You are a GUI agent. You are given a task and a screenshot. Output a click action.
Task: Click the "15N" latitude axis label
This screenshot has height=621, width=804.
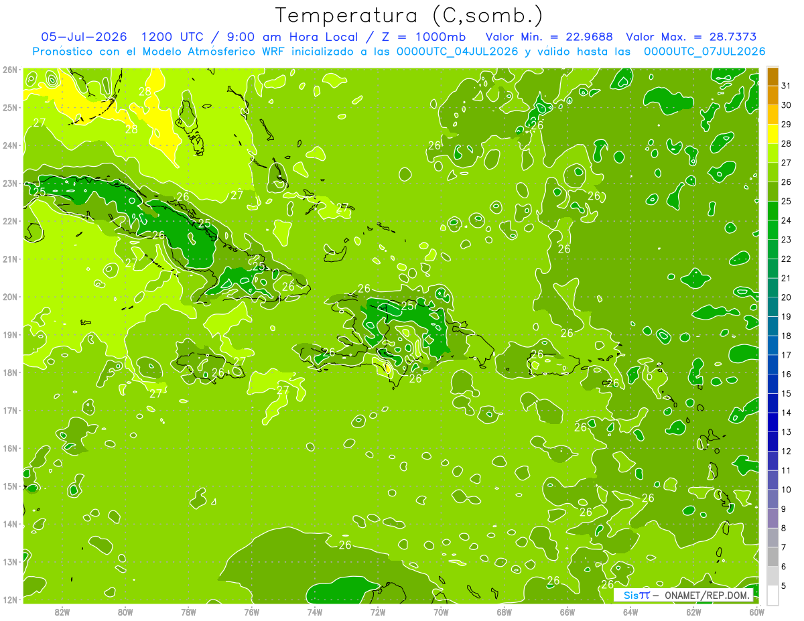click(9, 486)
